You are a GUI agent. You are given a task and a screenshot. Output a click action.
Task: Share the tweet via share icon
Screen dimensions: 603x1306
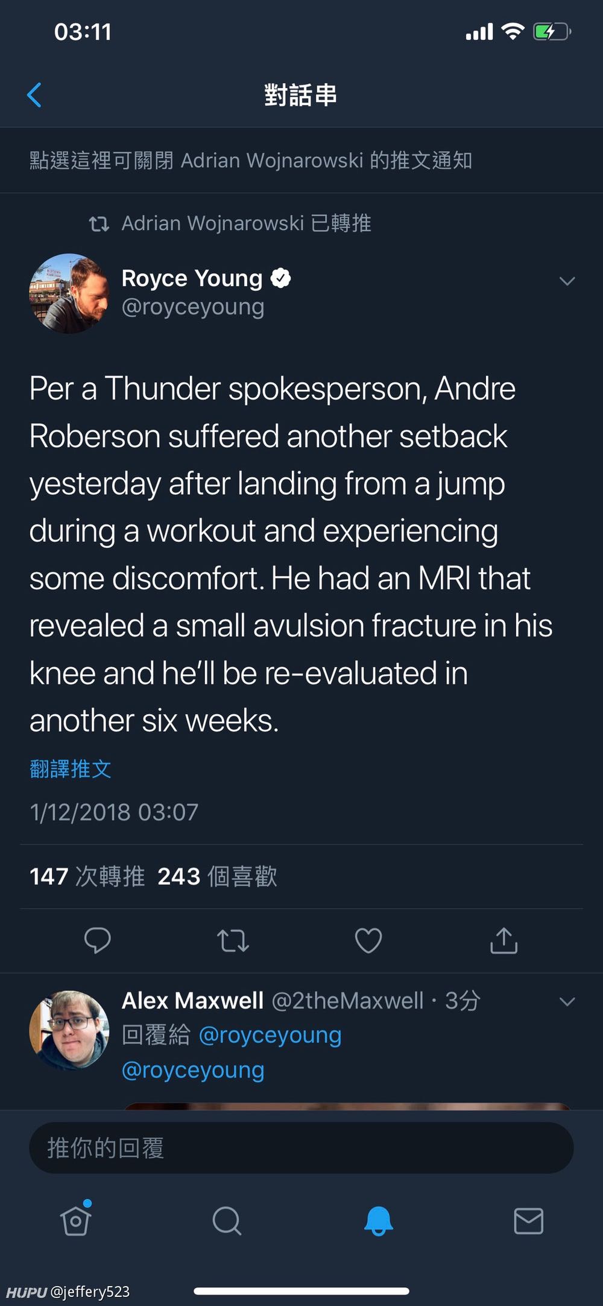pyautogui.click(x=504, y=940)
